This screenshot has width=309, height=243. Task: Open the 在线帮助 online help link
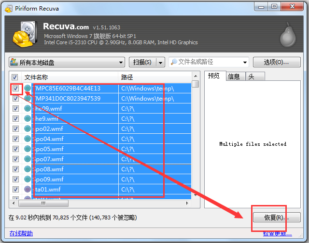click(21, 233)
